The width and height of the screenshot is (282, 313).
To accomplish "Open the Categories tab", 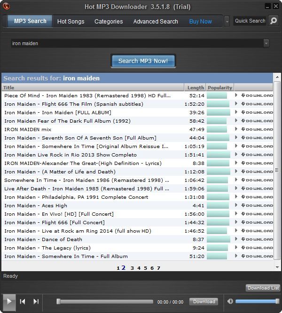I will click(109, 21).
